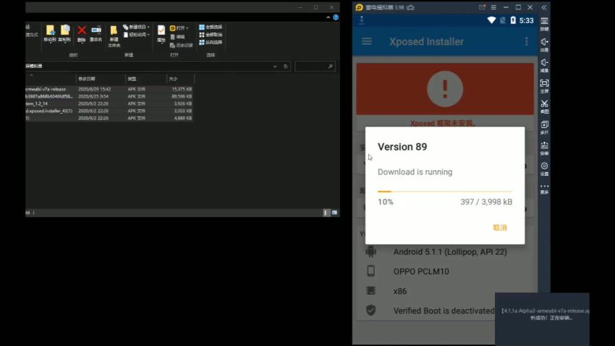Collapse the emulator sidebar with double chevron
Screen dimensions: 615x346
pyautogui.click(x=544, y=7)
